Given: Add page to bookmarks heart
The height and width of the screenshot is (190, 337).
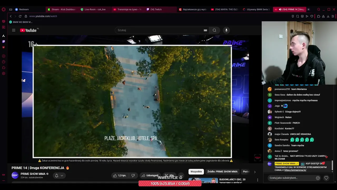Looking at the screenshot, I should pos(312,16).
